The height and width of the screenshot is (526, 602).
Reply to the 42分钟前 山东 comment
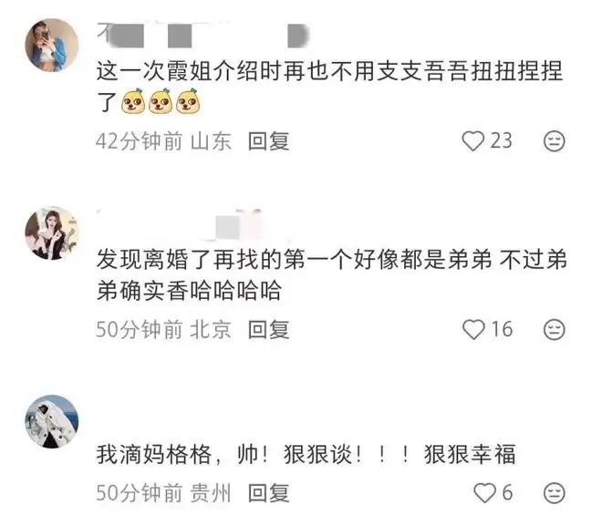(268, 141)
